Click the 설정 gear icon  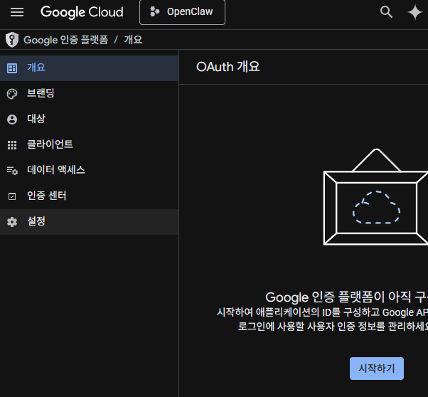click(x=12, y=222)
